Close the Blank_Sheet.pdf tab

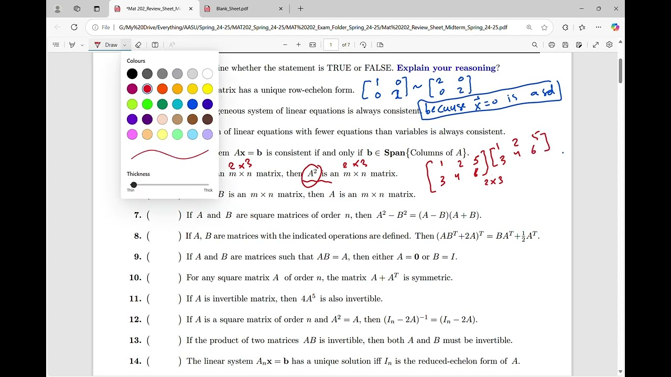(x=281, y=9)
